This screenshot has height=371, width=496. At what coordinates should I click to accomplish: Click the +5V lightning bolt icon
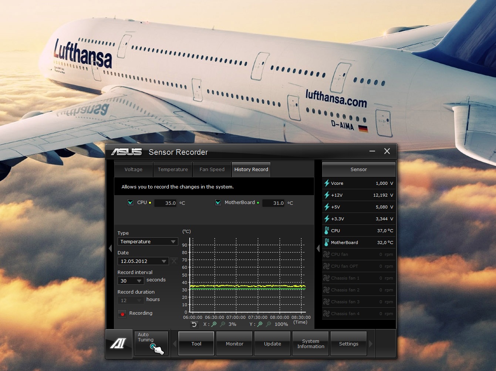point(327,207)
